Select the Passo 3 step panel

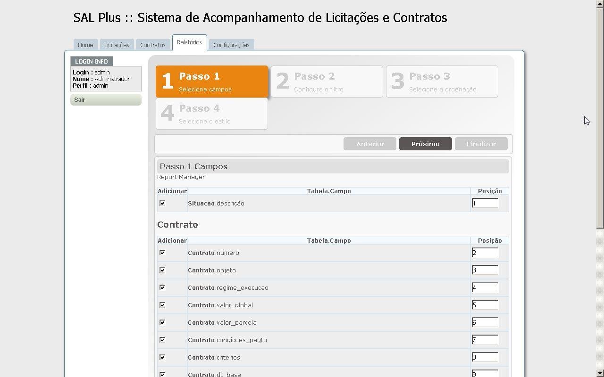pyautogui.click(x=442, y=81)
